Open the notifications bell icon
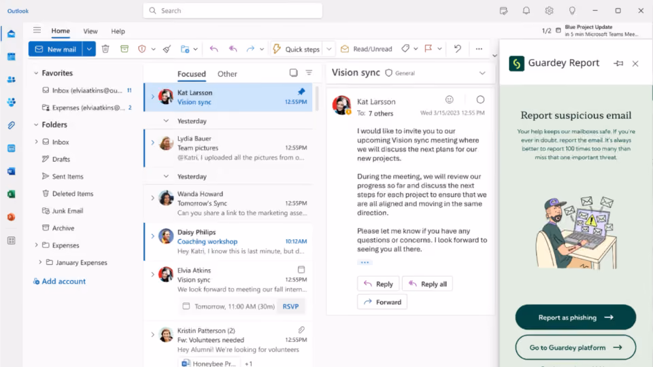 pos(526,11)
